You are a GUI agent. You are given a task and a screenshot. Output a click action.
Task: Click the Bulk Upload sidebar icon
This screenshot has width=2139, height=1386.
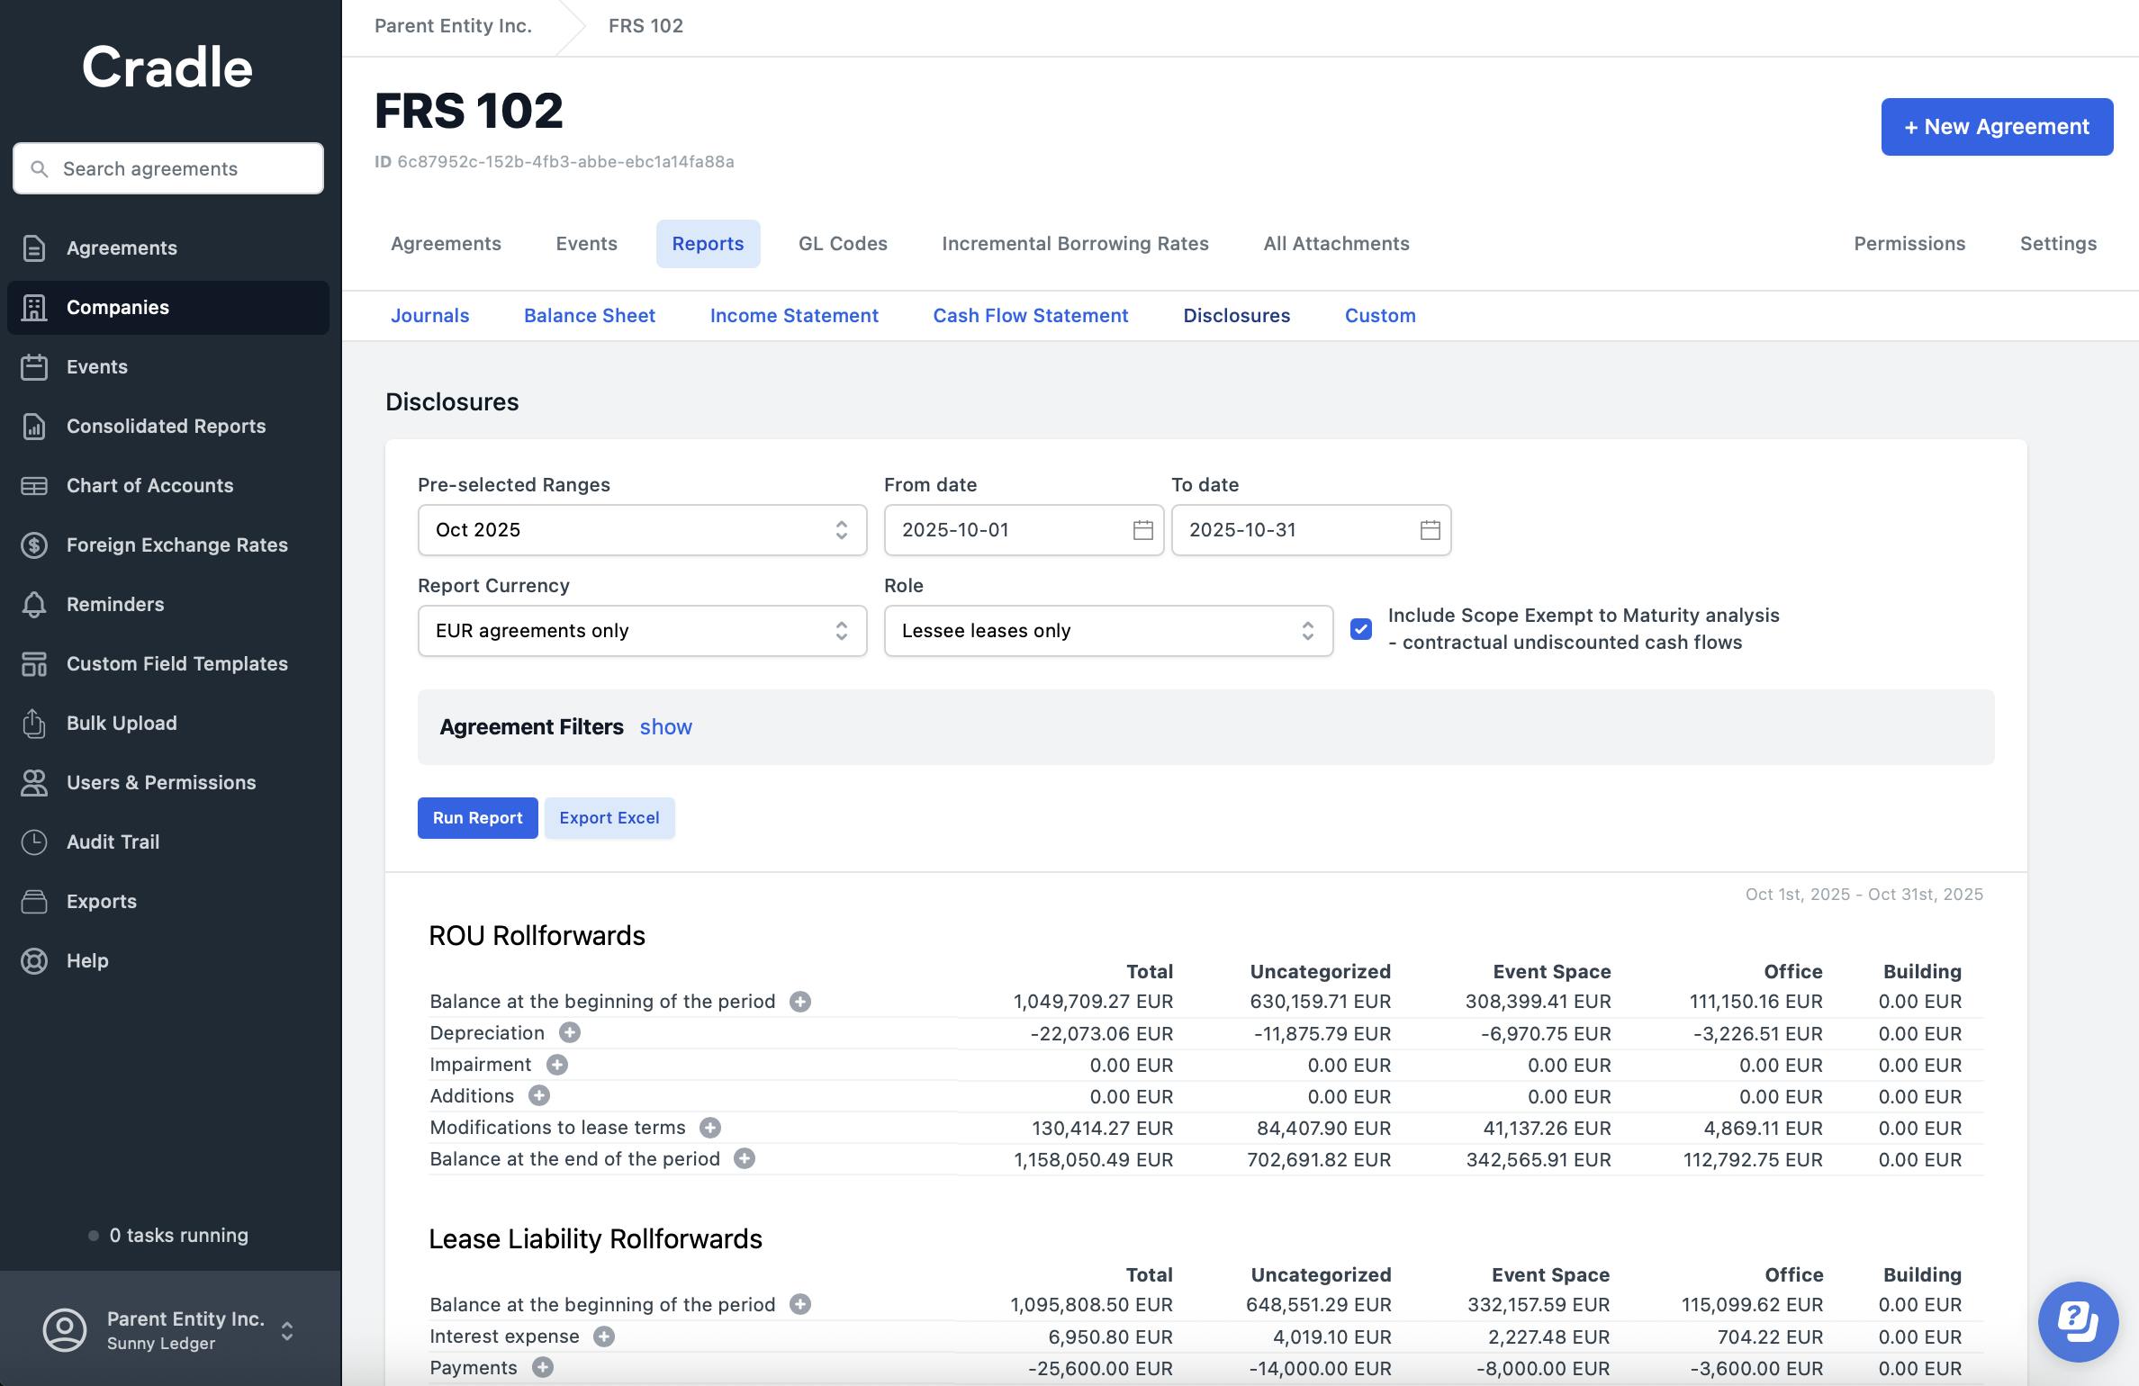click(34, 724)
